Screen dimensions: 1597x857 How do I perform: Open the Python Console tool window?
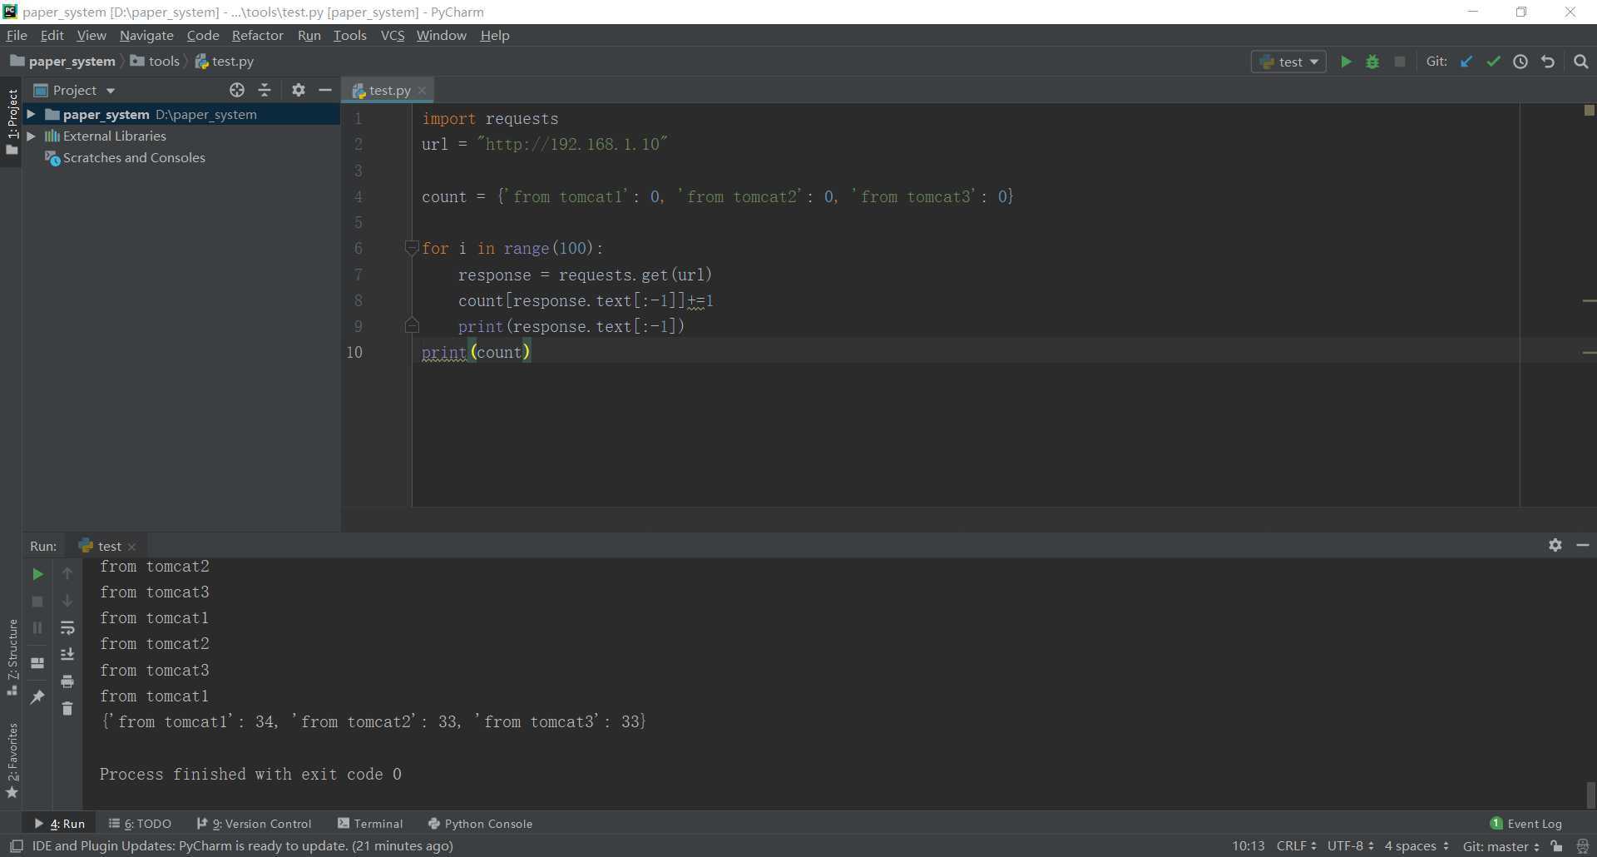[480, 824]
